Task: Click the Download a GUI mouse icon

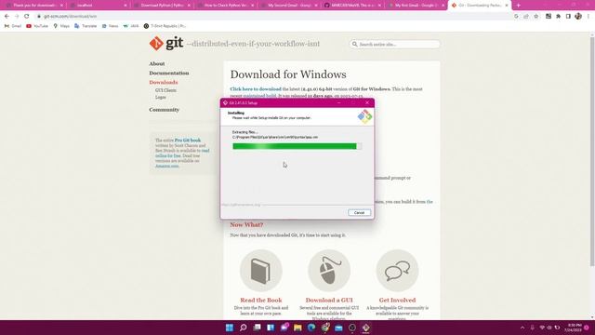Action: click(x=329, y=271)
